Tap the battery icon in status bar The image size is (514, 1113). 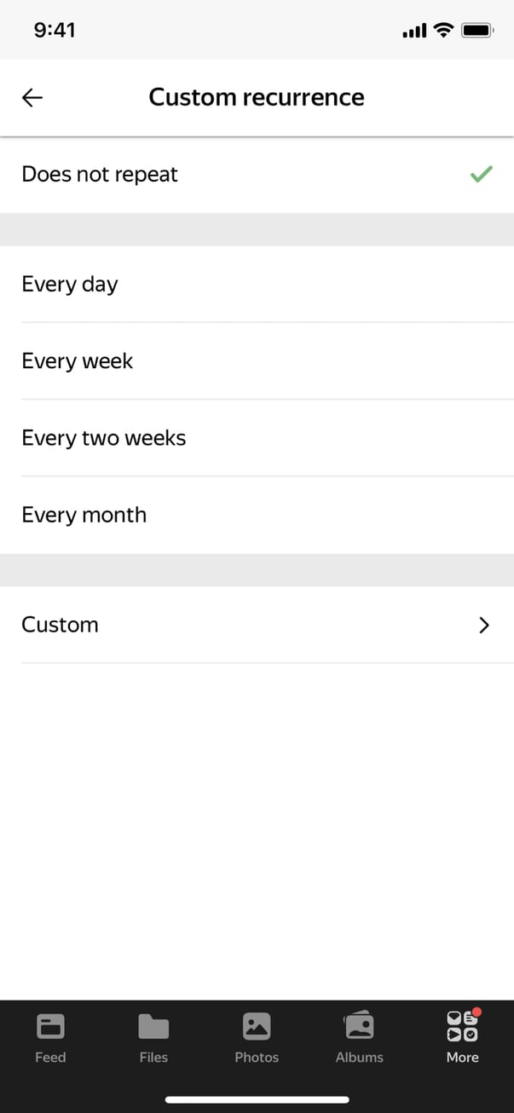pyautogui.click(x=476, y=31)
